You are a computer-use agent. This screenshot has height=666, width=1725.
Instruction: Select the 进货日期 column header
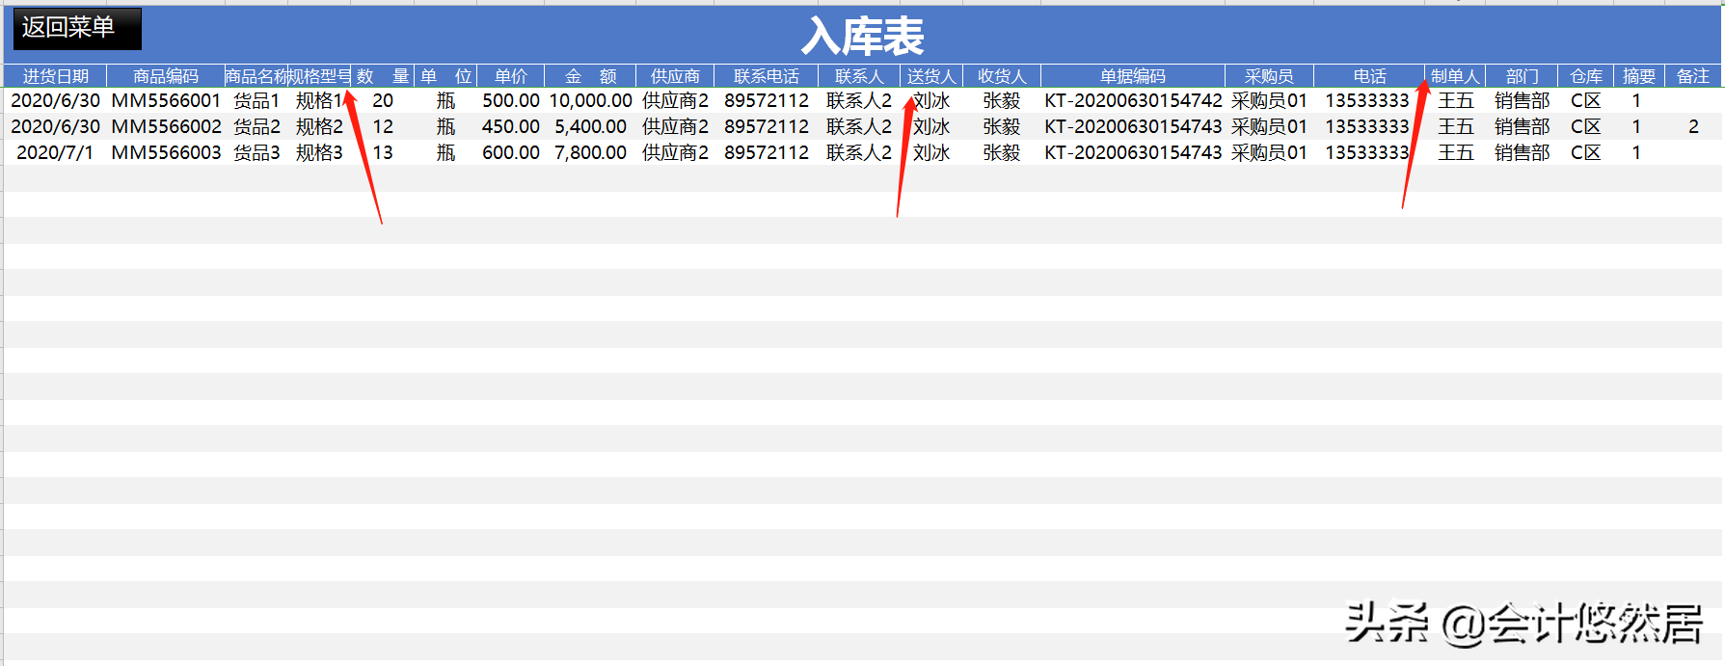coord(55,76)
